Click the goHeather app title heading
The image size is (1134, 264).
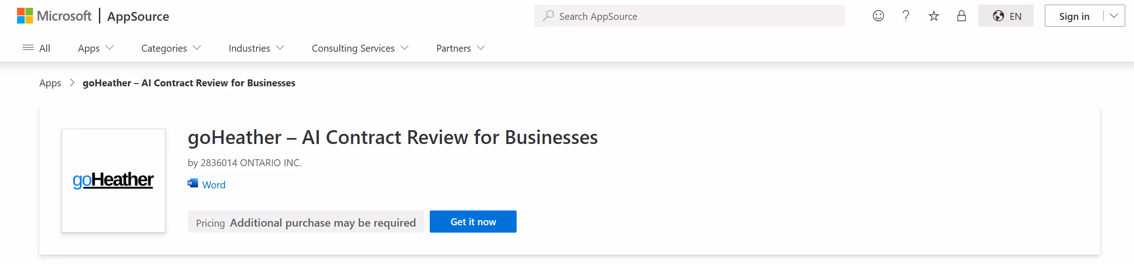point(393,138)
